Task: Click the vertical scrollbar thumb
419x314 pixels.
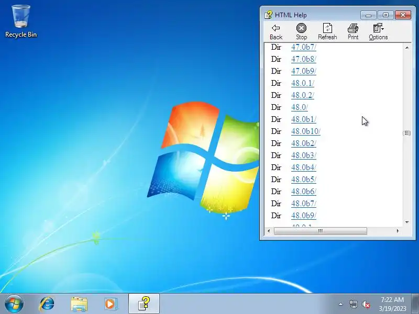Action: (407, 133)
